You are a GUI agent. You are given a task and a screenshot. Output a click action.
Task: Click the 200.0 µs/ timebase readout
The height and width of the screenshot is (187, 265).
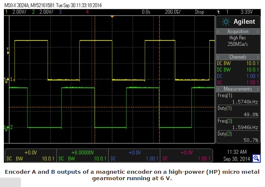(x=173, y=12)
